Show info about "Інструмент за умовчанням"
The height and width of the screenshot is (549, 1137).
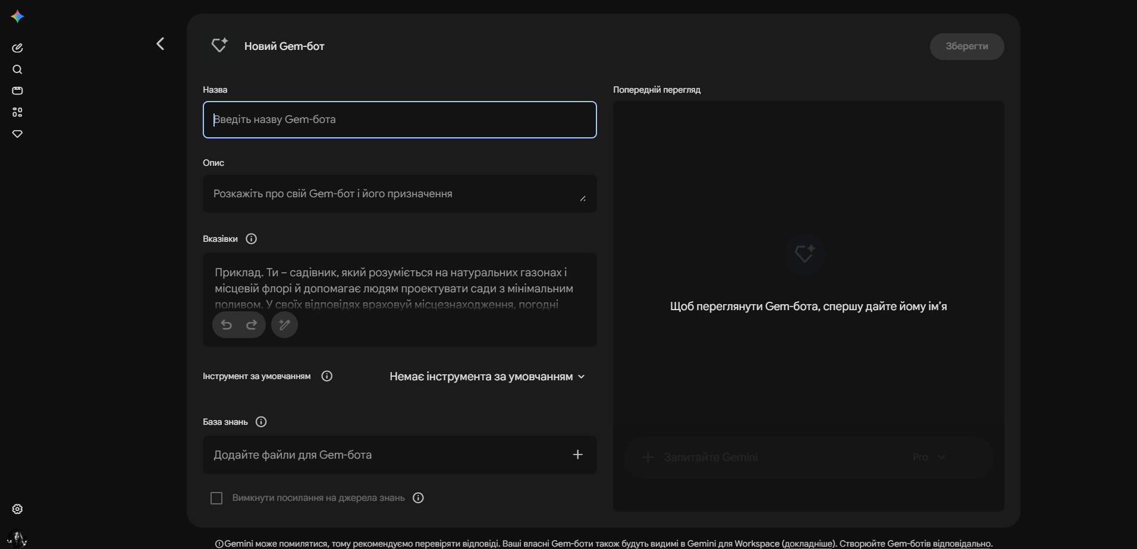pos(326,376)
